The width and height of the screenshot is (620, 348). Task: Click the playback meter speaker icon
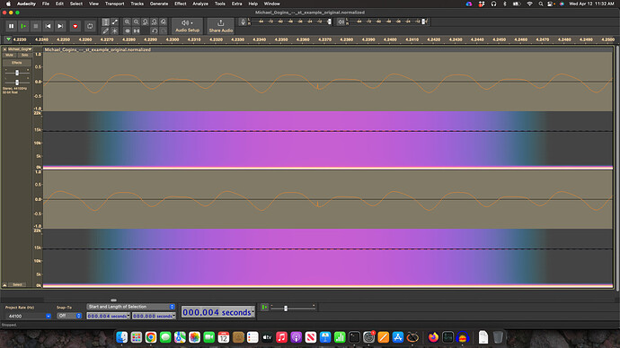[341, 22]
